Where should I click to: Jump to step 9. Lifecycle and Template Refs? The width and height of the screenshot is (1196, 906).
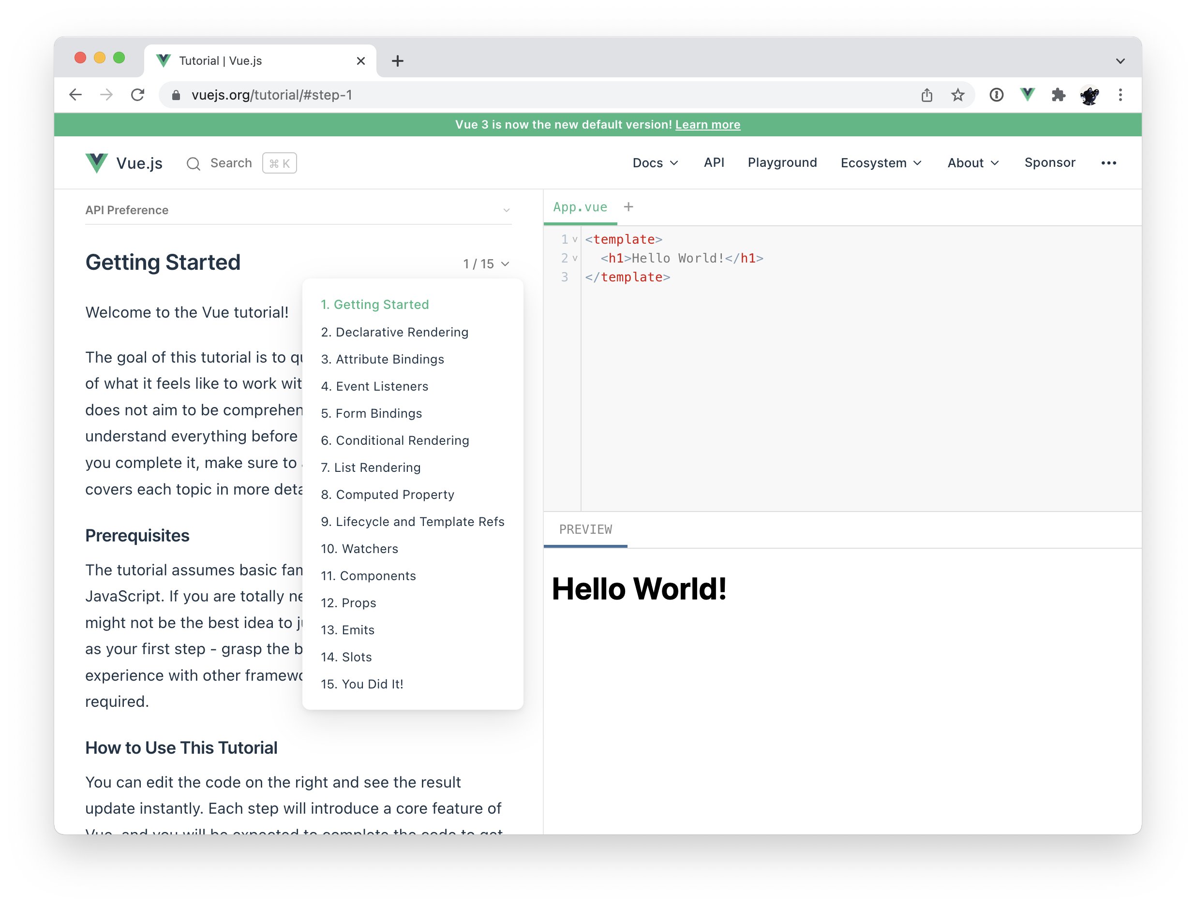[x=413, y=521]
